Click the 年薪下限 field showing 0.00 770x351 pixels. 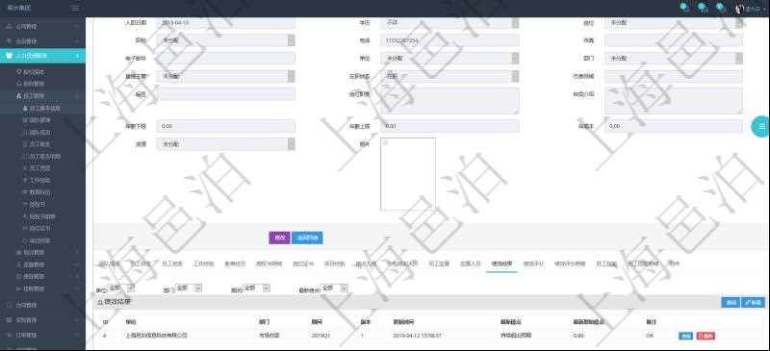pos(226,126)
